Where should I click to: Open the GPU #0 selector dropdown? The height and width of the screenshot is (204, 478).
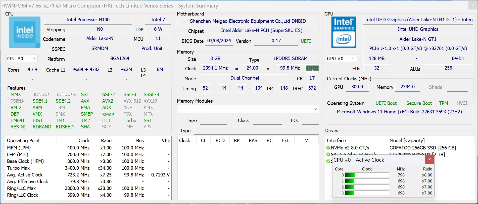pos(342,59)
